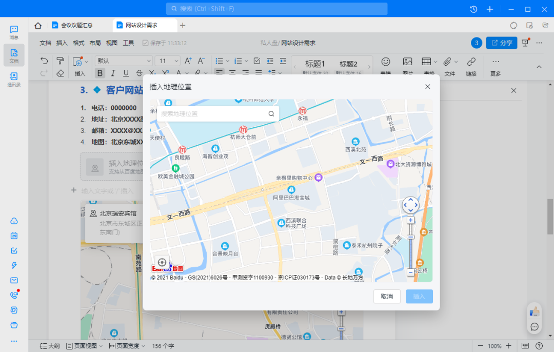Click the map zoom-in plus button

(x=410, y=220)
